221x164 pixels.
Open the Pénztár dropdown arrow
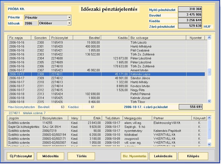pos(69,17)
